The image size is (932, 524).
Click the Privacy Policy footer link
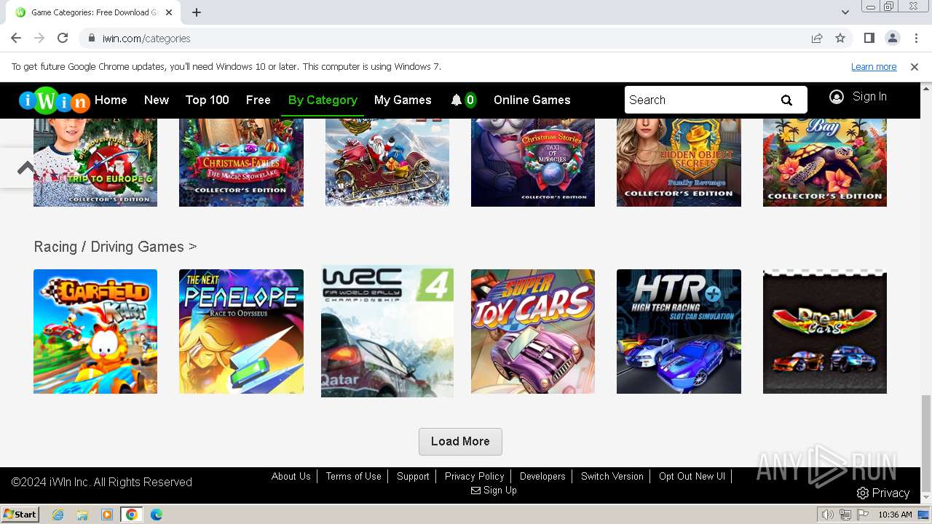[475, 477]
